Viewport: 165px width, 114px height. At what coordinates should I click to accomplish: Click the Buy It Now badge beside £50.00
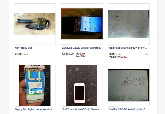pos(122,57)
